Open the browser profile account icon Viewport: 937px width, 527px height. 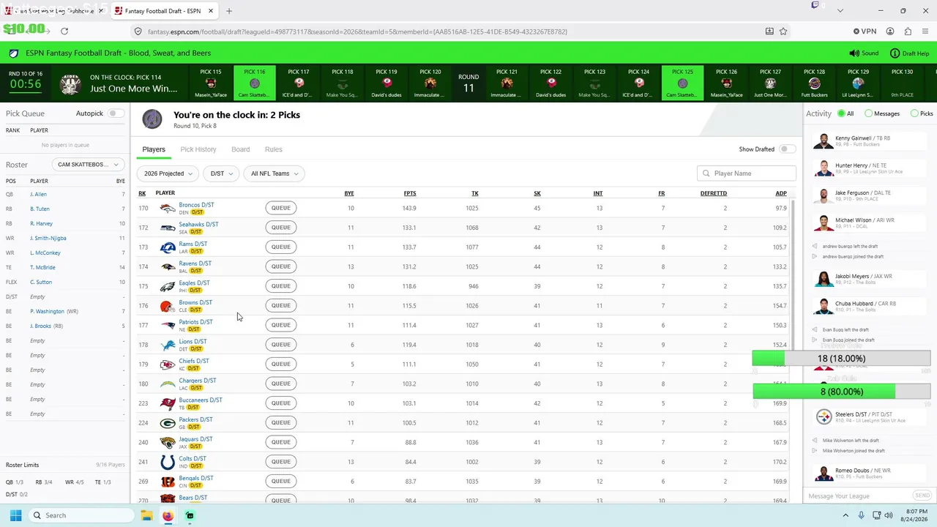[x=890, y=31]
